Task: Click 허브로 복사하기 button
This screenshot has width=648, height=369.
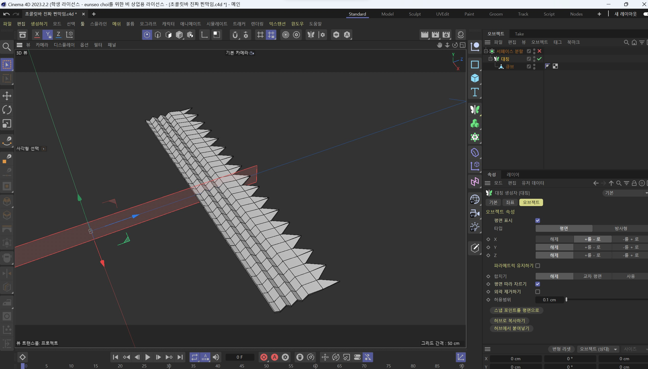Action: 509,321
